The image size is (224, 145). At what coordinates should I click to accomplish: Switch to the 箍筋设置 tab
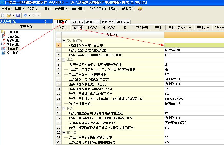click(x=92, y=22)
